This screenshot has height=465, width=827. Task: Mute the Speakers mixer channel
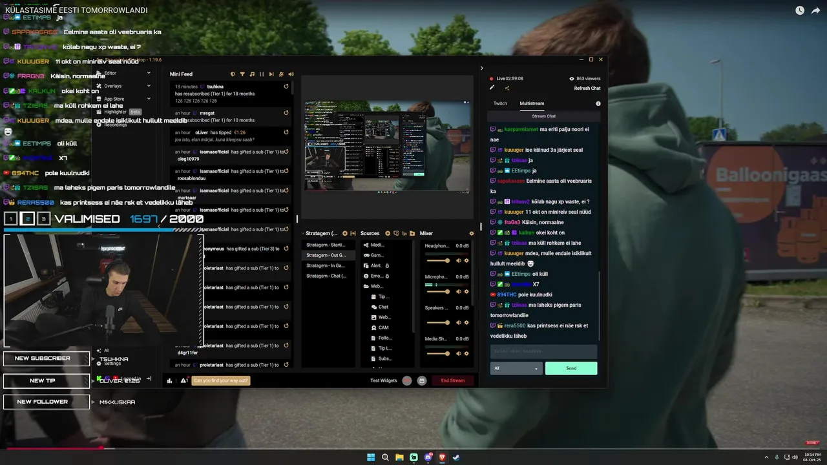[459, 323]
